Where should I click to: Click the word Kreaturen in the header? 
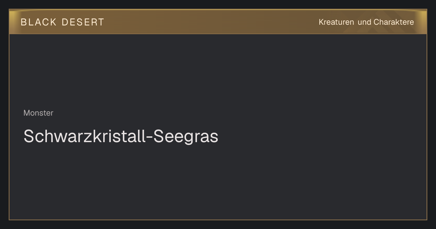pyautogui.click(x=336, y=22)
